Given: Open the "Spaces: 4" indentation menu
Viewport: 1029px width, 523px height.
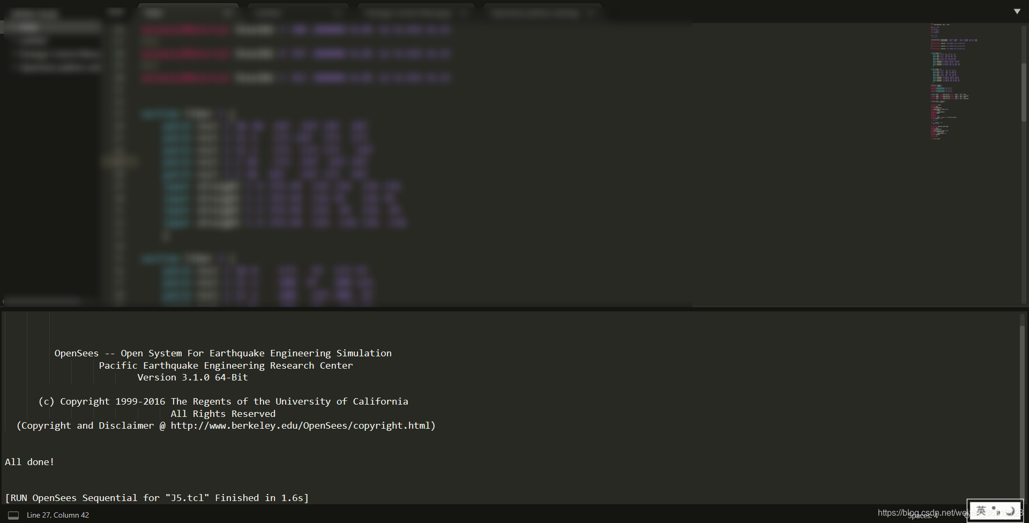Looking at the screenshot, I should (x=923, y=516).
